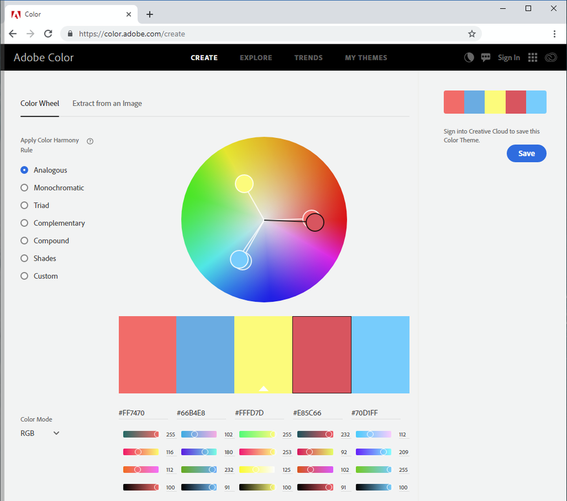Switch to Complementary harmony rule
The width and height of the screenshot is (567, 501).
pos(24,223)
